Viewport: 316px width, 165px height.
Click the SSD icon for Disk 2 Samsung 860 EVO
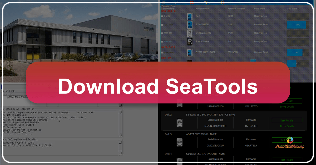(x=179, y=123)
